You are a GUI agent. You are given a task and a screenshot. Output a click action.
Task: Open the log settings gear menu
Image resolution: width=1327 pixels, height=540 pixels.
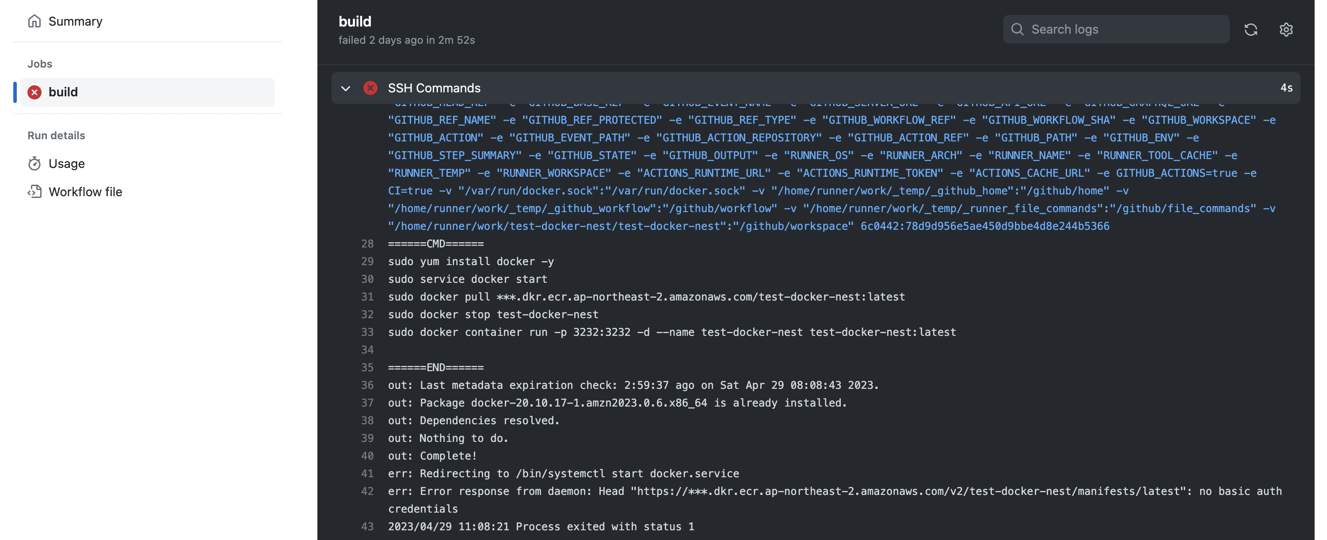(1286, 29)
